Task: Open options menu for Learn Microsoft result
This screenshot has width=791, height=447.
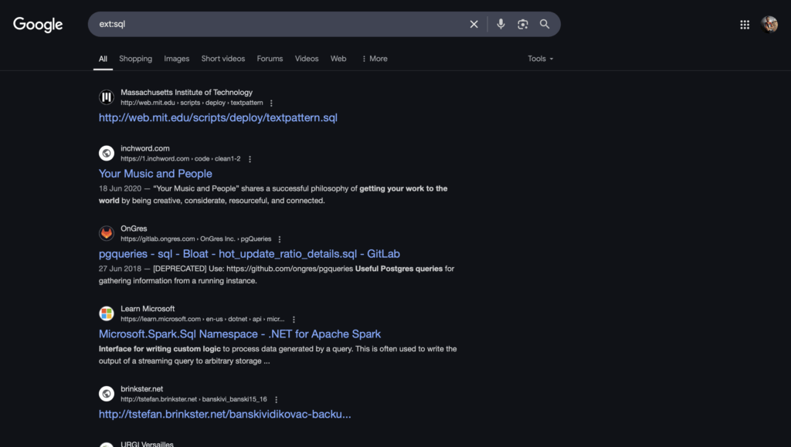Action: click(294, 320)
